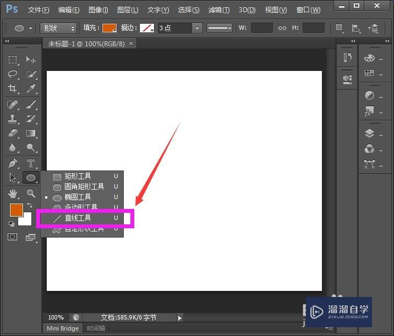Screen dimensions: 394x336
Task: Click the Ellipse shape tool in toolbox
Action: click(31, 178)
